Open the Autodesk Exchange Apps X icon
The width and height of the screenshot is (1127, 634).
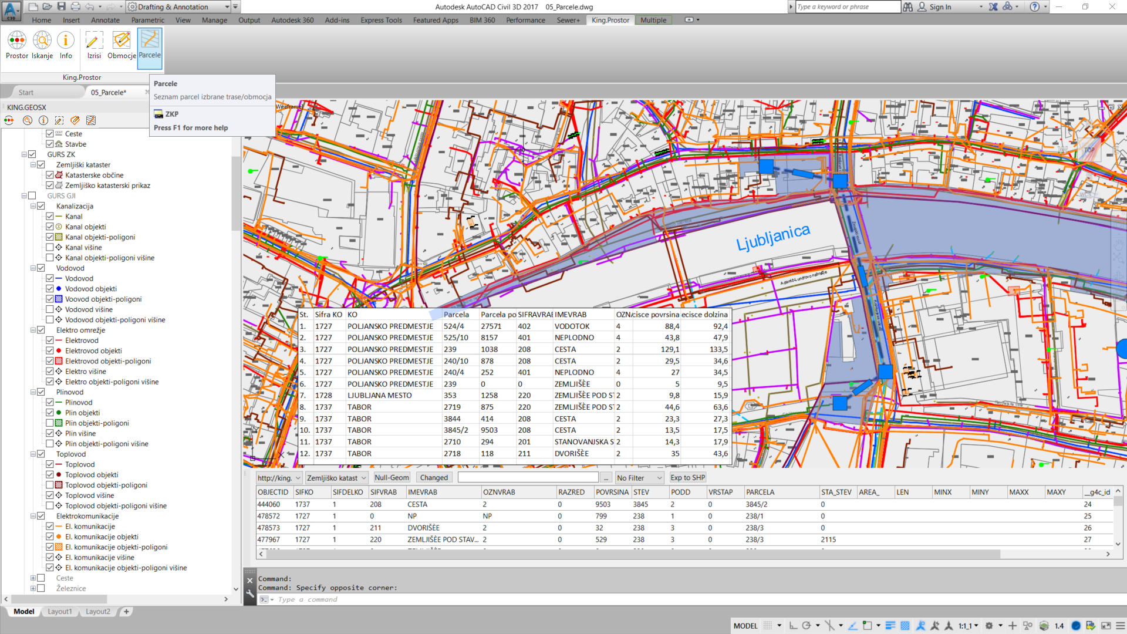[x=993, y=6]
